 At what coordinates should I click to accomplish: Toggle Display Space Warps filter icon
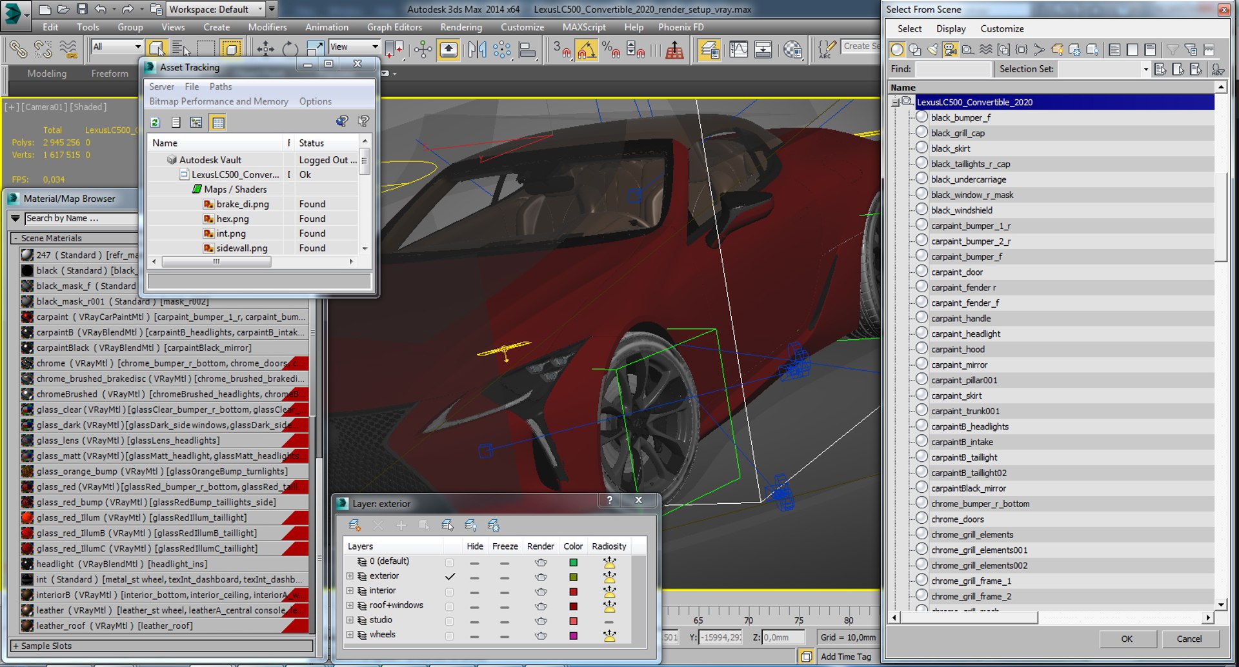tap(985, 50)
